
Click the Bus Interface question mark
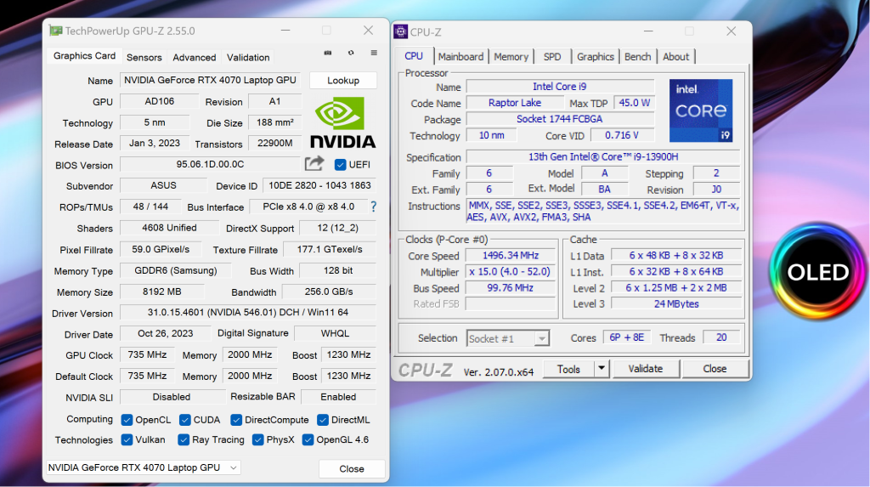coord(373,207)
